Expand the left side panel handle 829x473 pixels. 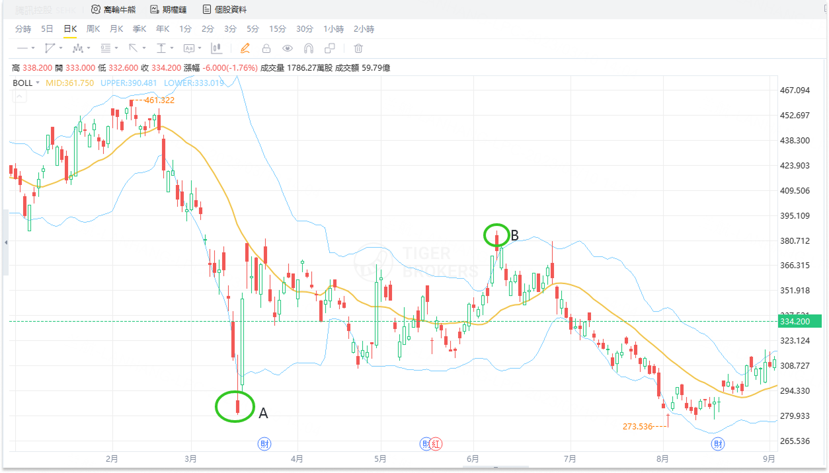point(6,242)
